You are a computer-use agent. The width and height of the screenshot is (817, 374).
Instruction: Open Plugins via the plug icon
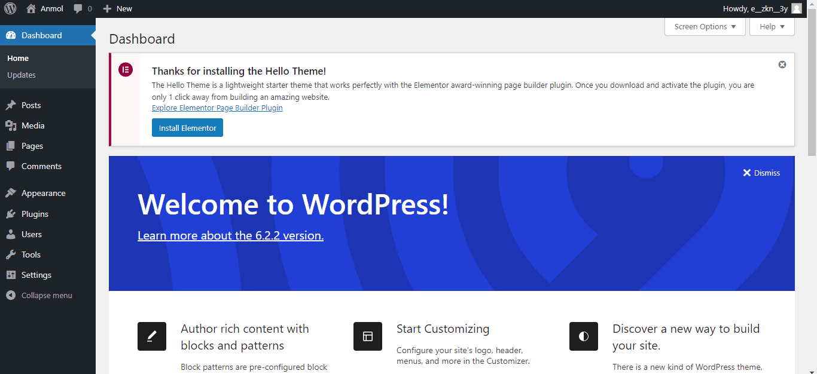click(x=10, y=213)
